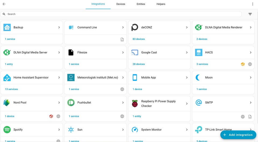Image resolution: width=258 pixels, height=142 pixels.
Task: Click the Backup integration icon
Action: [7, 27]
